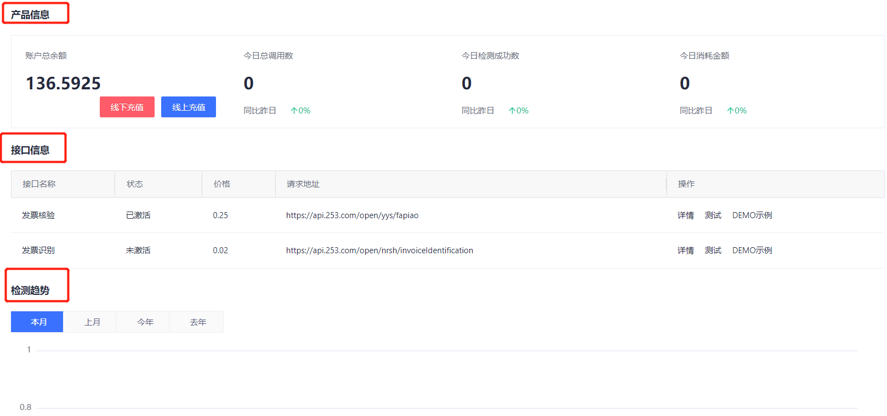Click the 线下充值 offline recharge button
This screenshot has height=416, width=887.
pyautogui.click(x=127, y=107)
